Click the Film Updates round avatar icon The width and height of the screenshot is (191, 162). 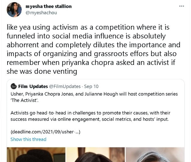coord(14,86)
